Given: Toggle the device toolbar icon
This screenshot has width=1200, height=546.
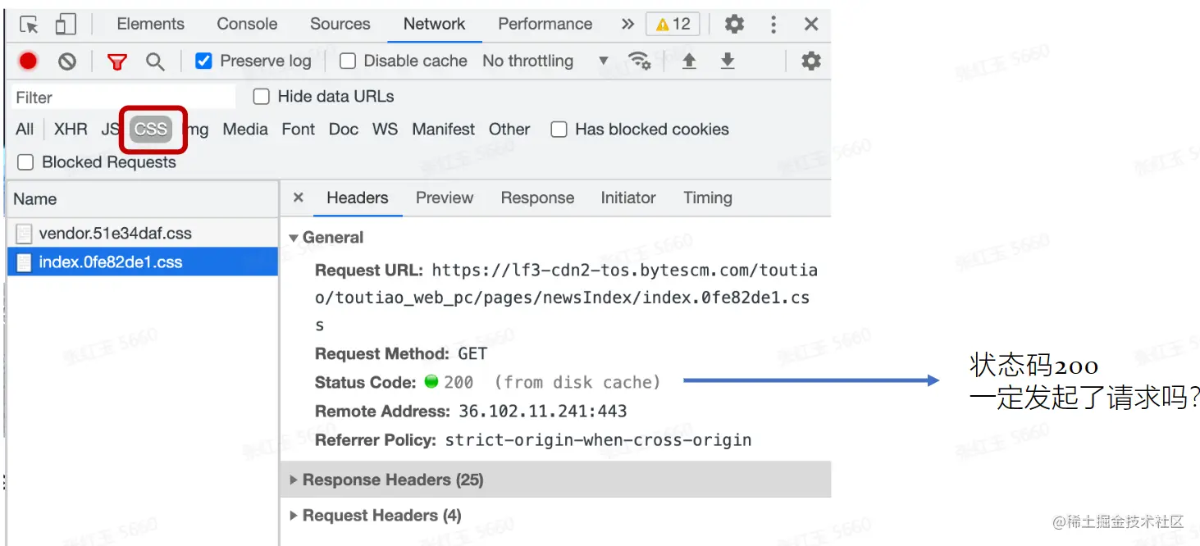Looking at the screenshot, I should 66,25.
